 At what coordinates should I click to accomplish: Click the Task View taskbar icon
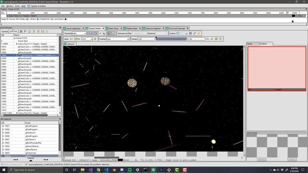(x=75, y=170)
